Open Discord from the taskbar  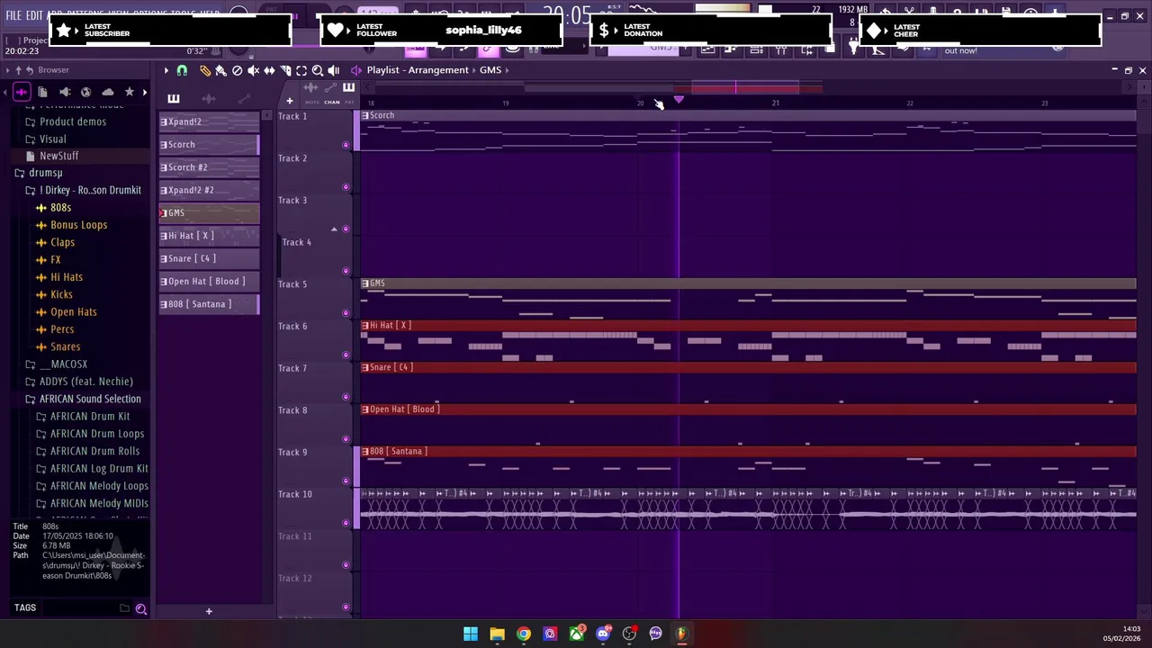pos(603,634)
